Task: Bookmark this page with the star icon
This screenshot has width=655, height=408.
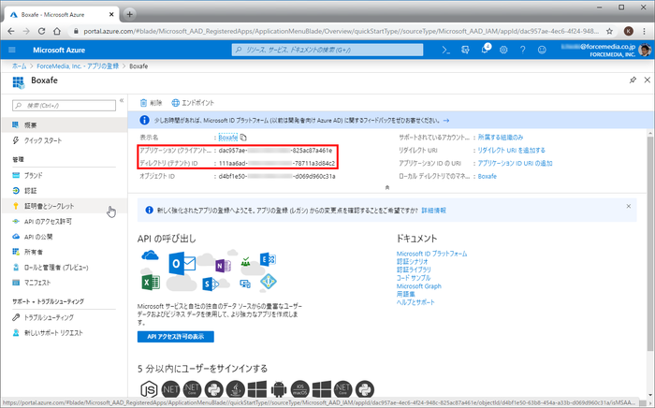Action: pos(609,31)
